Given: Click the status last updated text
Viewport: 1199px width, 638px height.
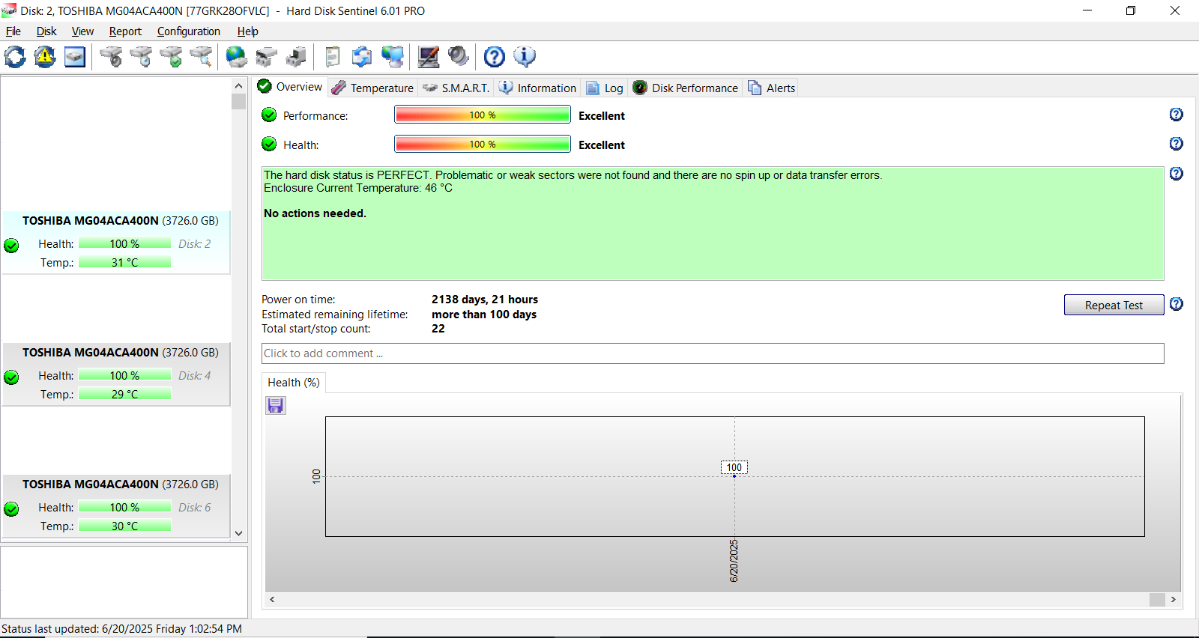Looking at the screenshot, I should (122, 629).
